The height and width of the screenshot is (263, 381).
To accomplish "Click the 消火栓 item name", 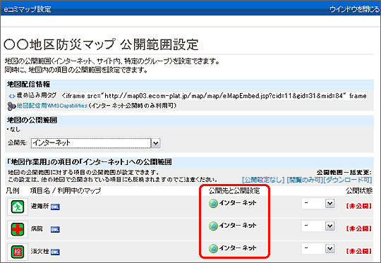I will 40,251.
